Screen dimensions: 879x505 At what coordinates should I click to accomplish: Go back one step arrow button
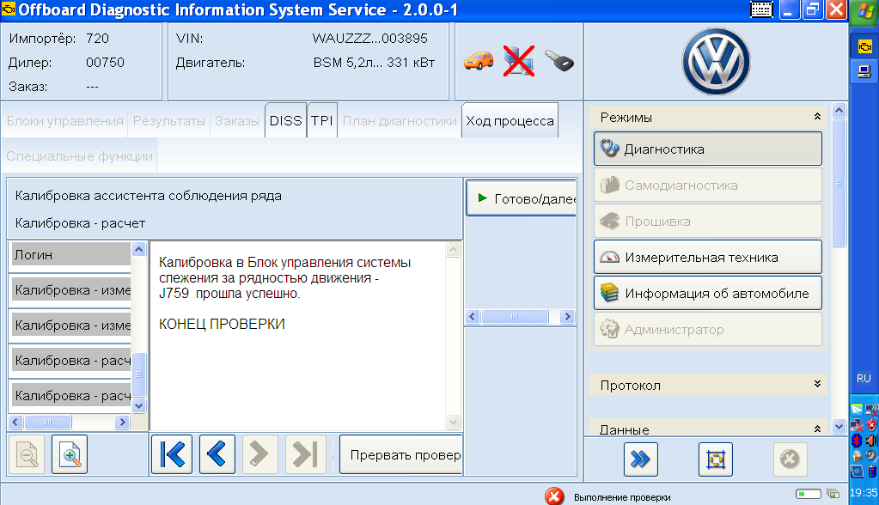[217, 455]
